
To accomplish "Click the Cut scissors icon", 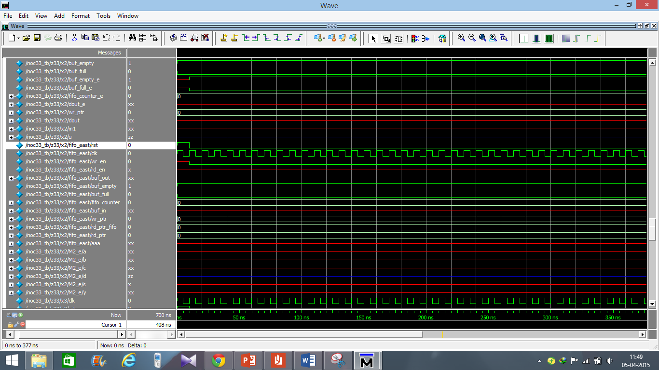I will [x=75, y=38].
